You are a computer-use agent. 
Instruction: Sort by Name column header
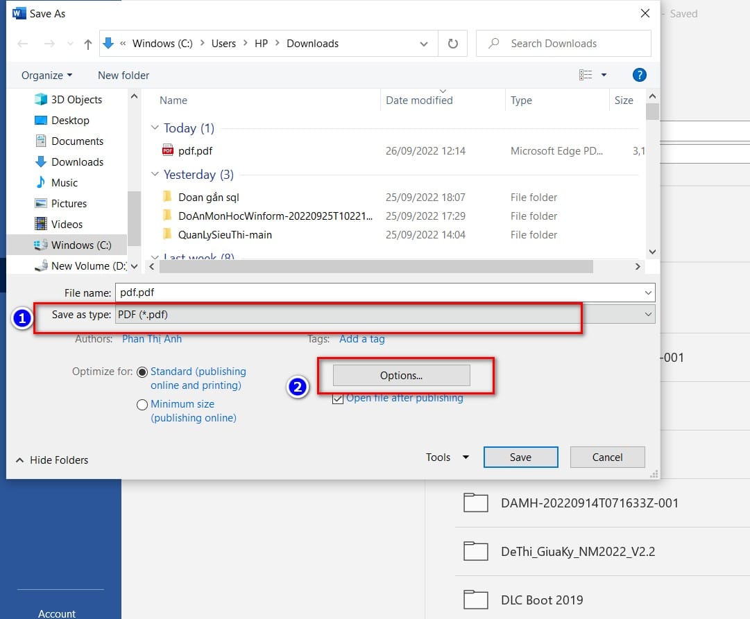coord(173,101)
